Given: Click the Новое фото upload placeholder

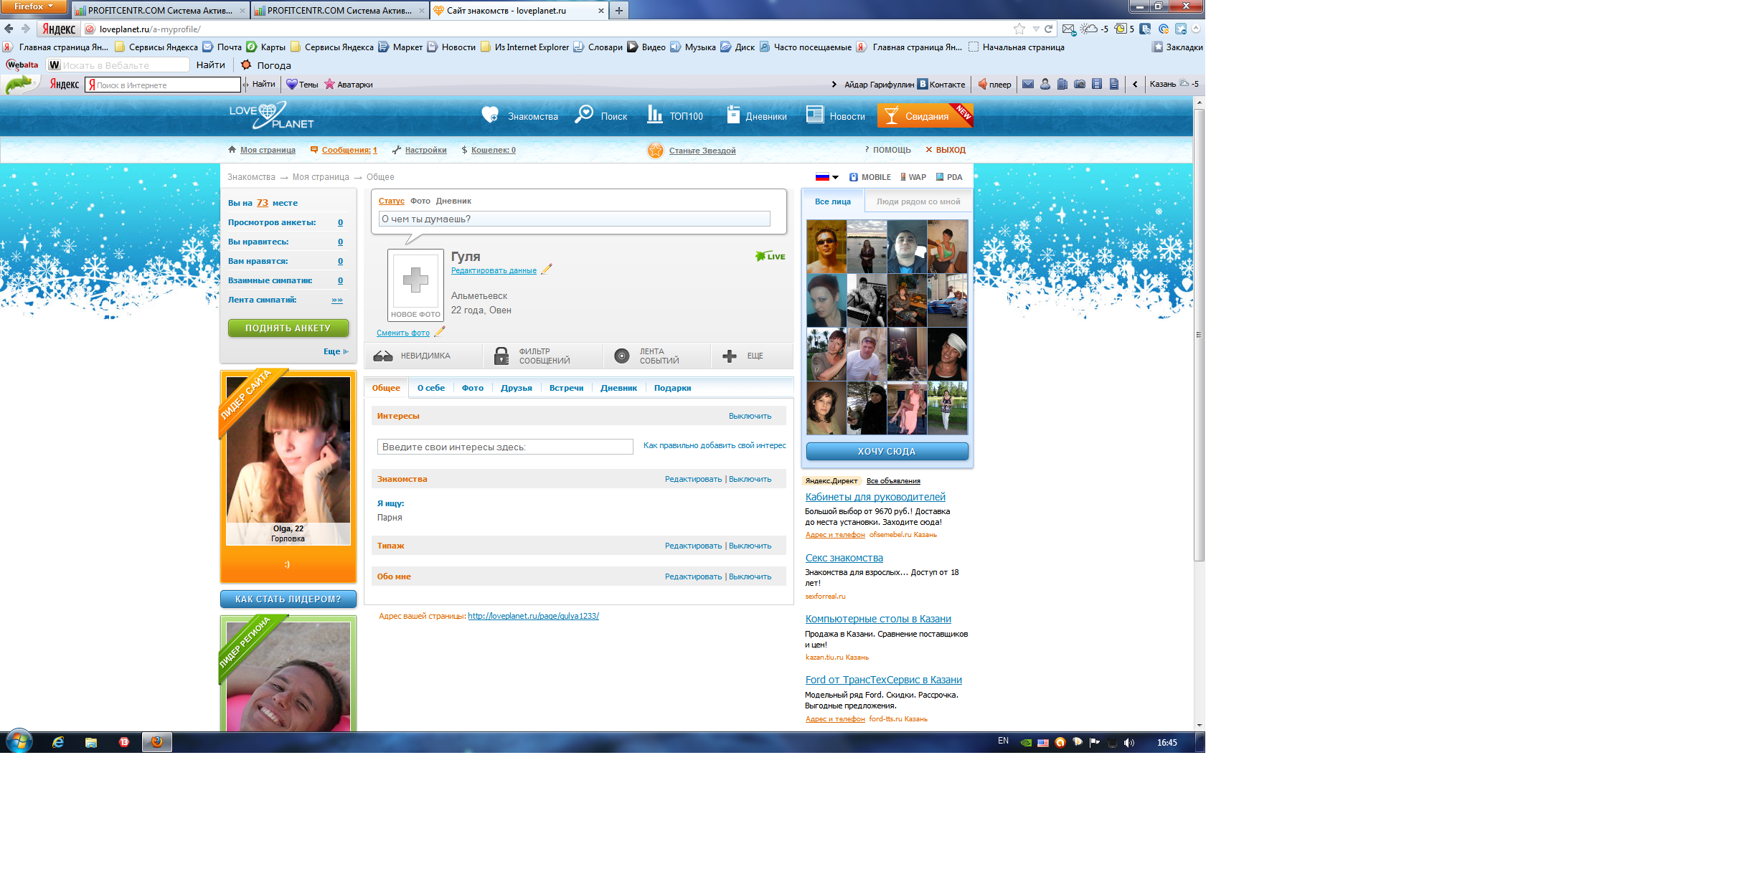Looking at the screenshot, I should point(415,285).
